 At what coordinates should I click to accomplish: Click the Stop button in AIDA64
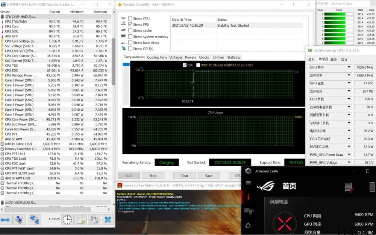(153, 175)
